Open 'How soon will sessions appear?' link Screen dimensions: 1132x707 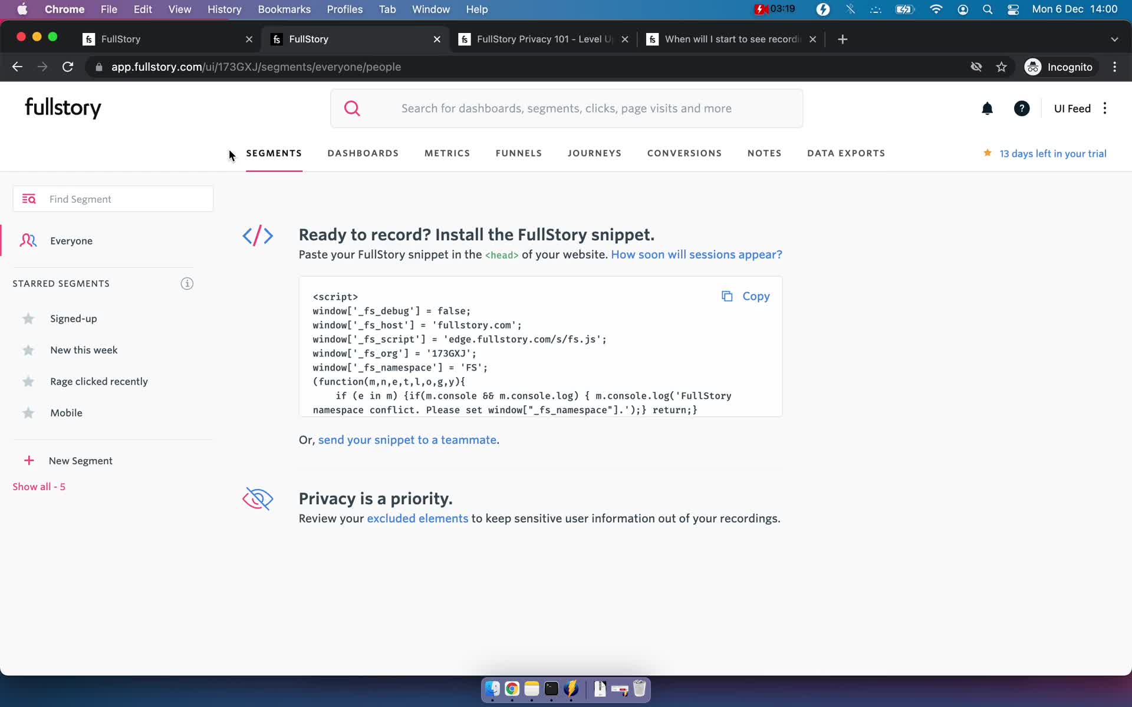click(696, 255)
